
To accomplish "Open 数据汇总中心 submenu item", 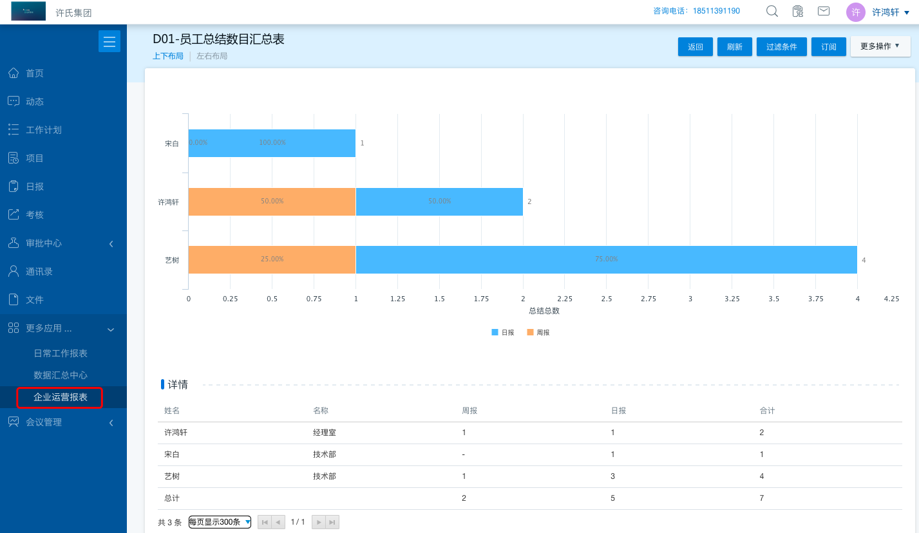I will [x=61, y=375].
